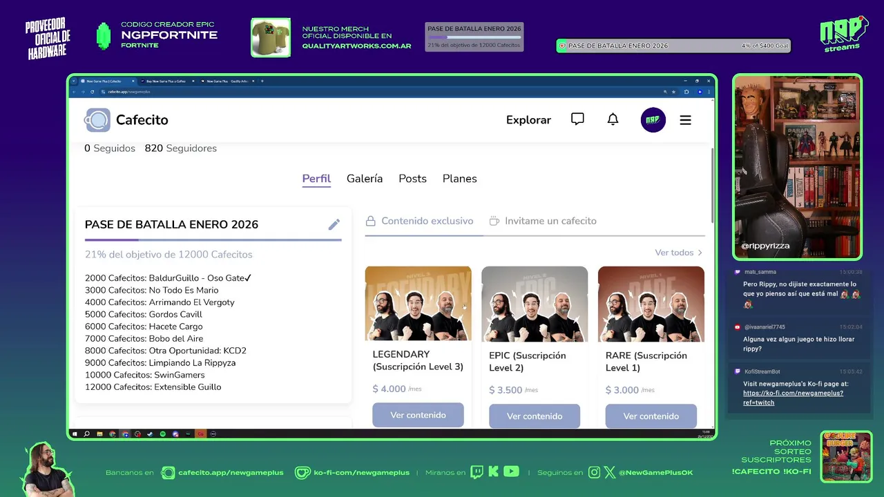This screenshot has height=497, width=884.
Task: Open Steam from the taskbar
Action: (150, 434)
